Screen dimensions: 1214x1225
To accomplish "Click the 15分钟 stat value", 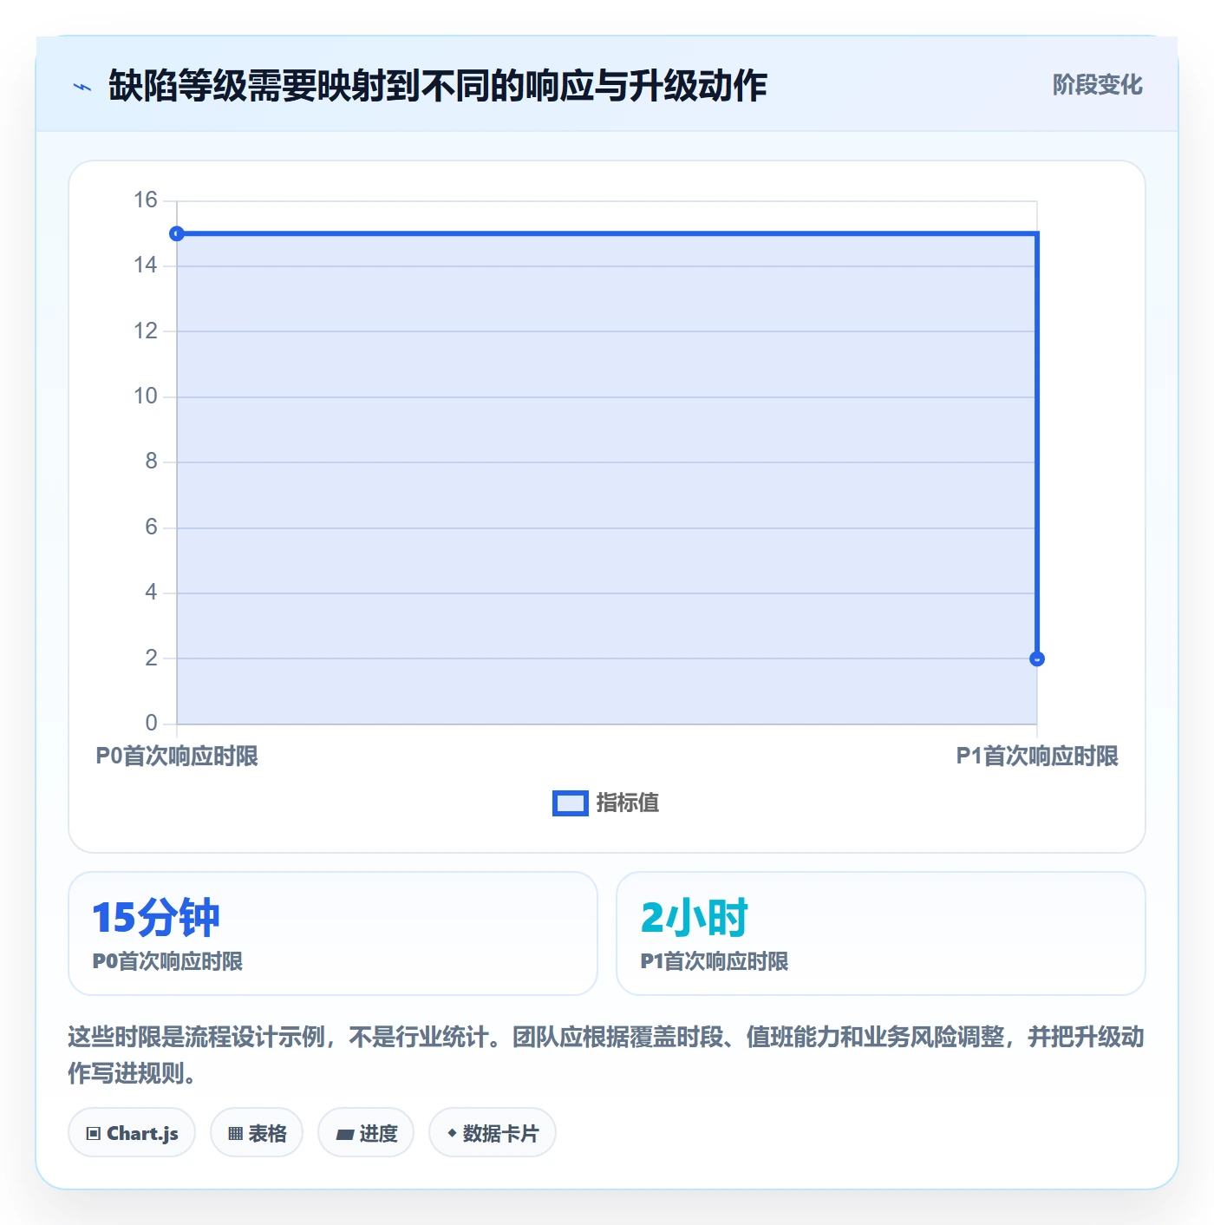I will click(156, 918).
